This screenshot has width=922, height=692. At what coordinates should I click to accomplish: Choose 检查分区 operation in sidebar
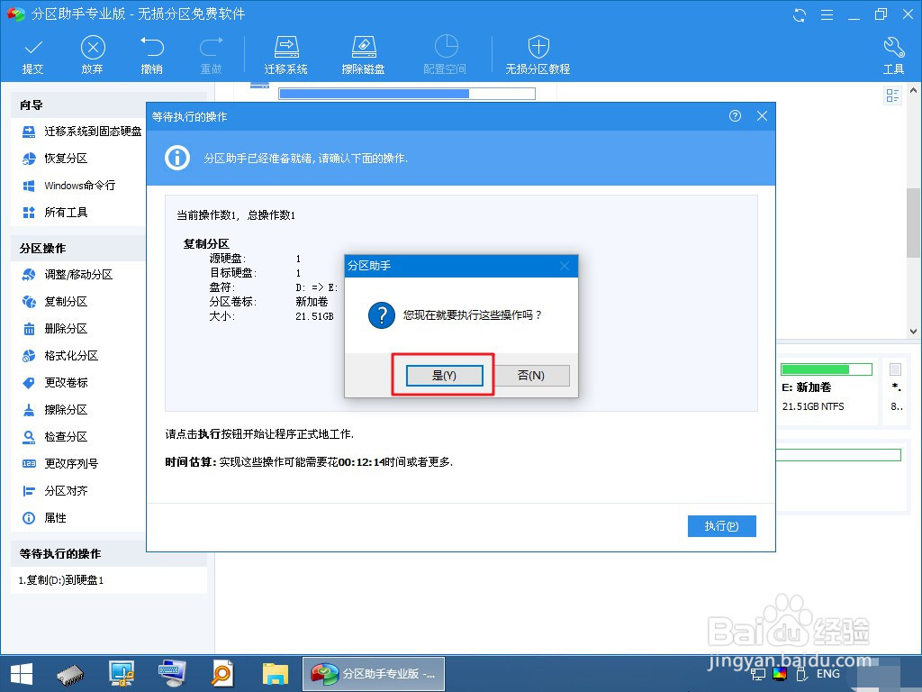pyautogui.click(x=55, y=437)
